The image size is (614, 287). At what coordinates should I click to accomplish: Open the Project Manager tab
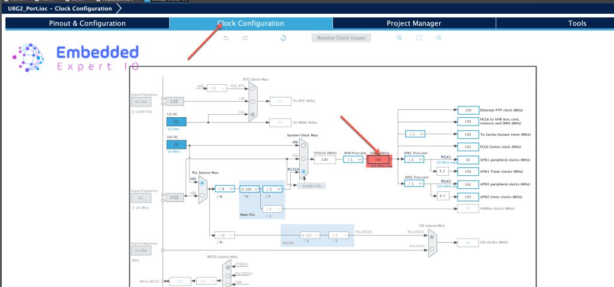[414, 23]
